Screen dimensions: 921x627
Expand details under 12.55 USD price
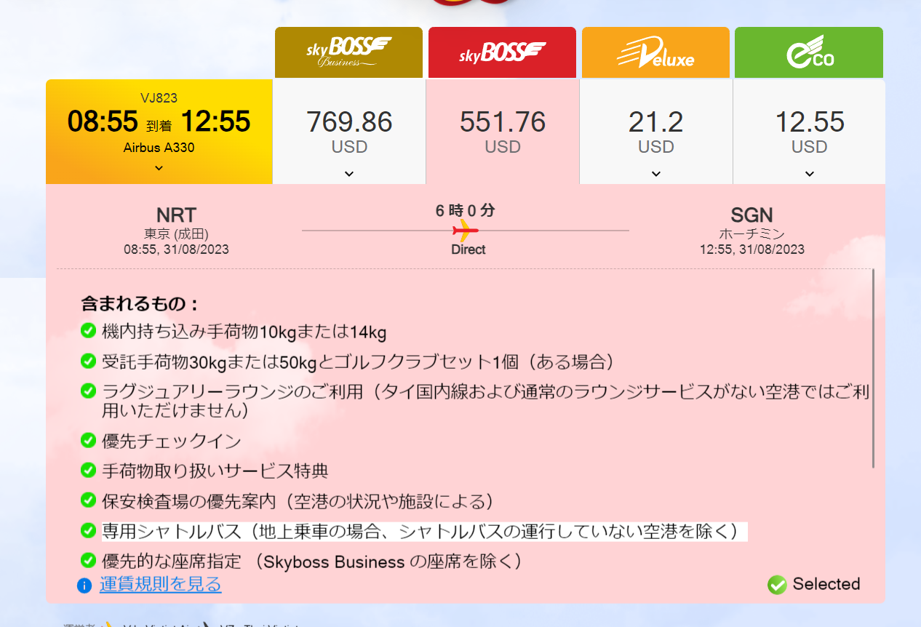pos(810,174)
